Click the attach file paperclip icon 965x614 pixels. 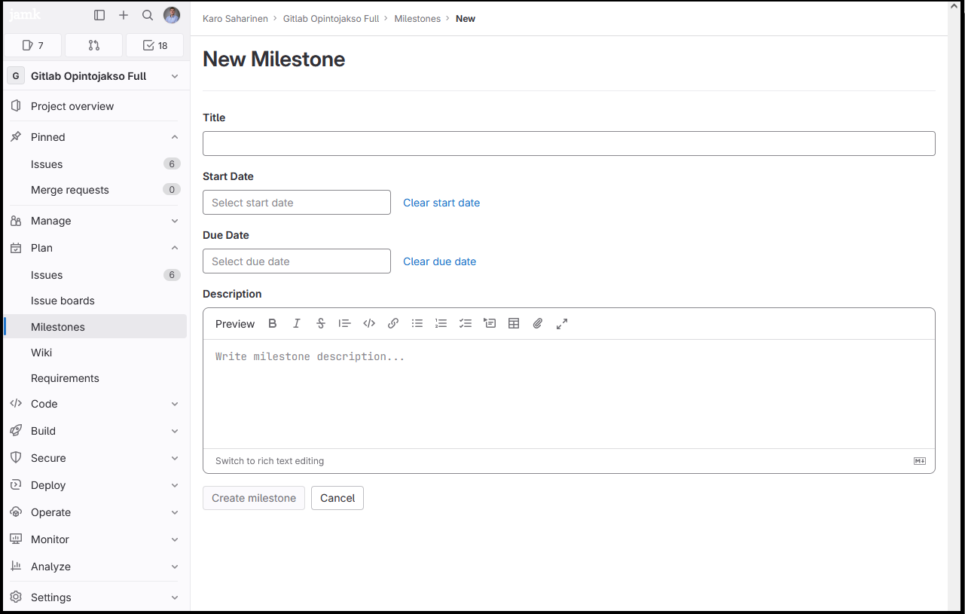click(538, 324)
